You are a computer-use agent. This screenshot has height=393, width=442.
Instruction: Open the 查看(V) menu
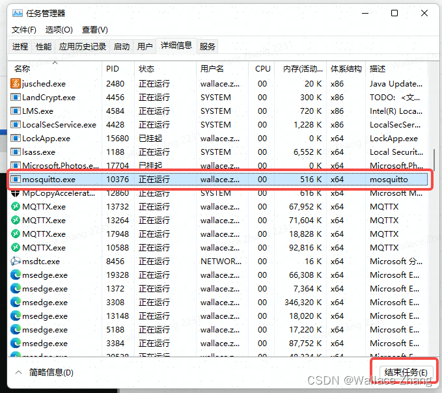[x=95, y=29]
